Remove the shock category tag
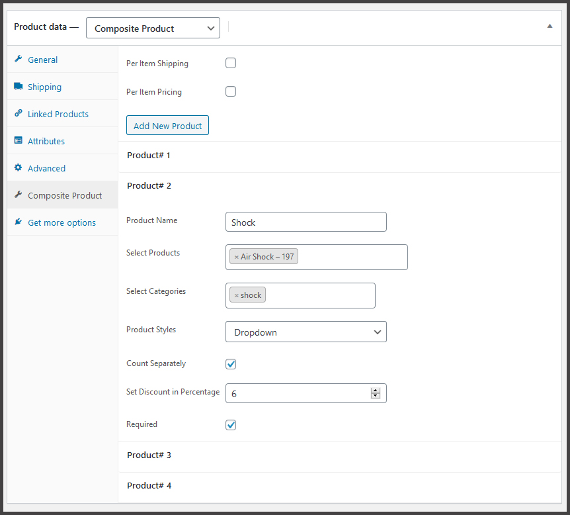The width and height of the screenshot is (570, 515). point(236,295)
